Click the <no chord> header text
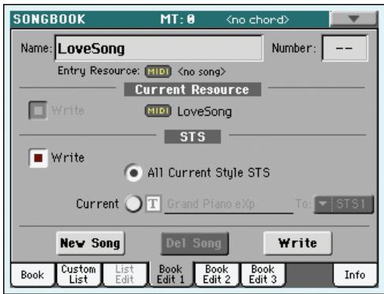 [258, 20]
